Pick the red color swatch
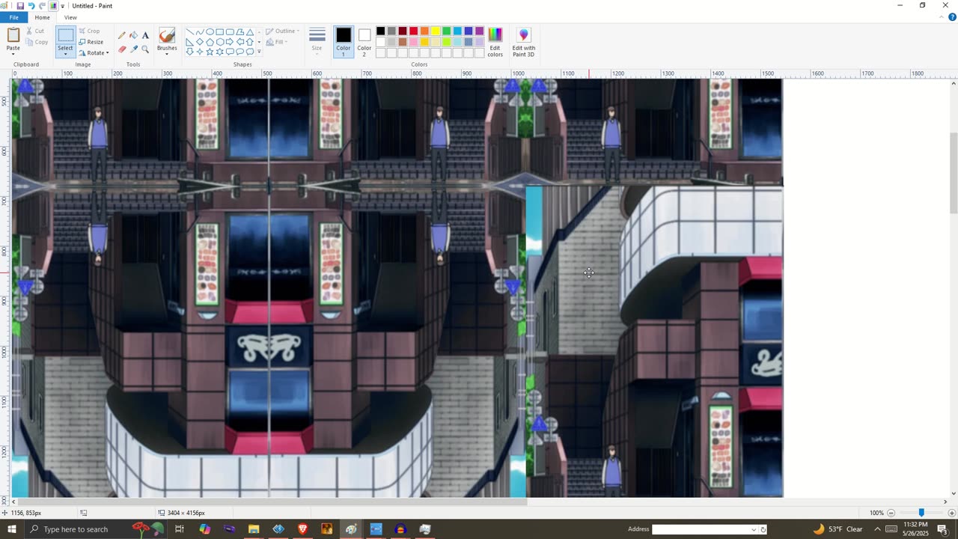This screenshot has width=958, height=539. 413,31
